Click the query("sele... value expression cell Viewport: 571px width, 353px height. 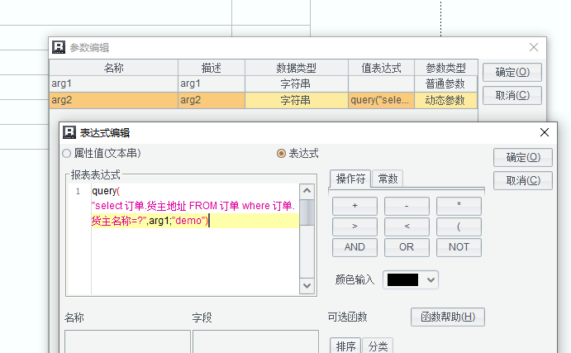click(381, 100)
